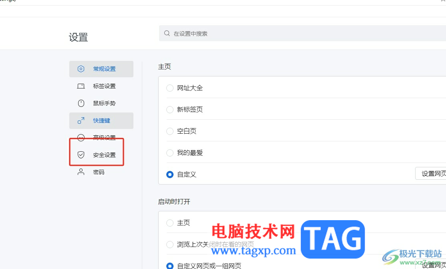Image resolution: width=446 pixels, height=269 pixels.
Task: Click the clock icon beside 鼠标手势
Action: 81,103
